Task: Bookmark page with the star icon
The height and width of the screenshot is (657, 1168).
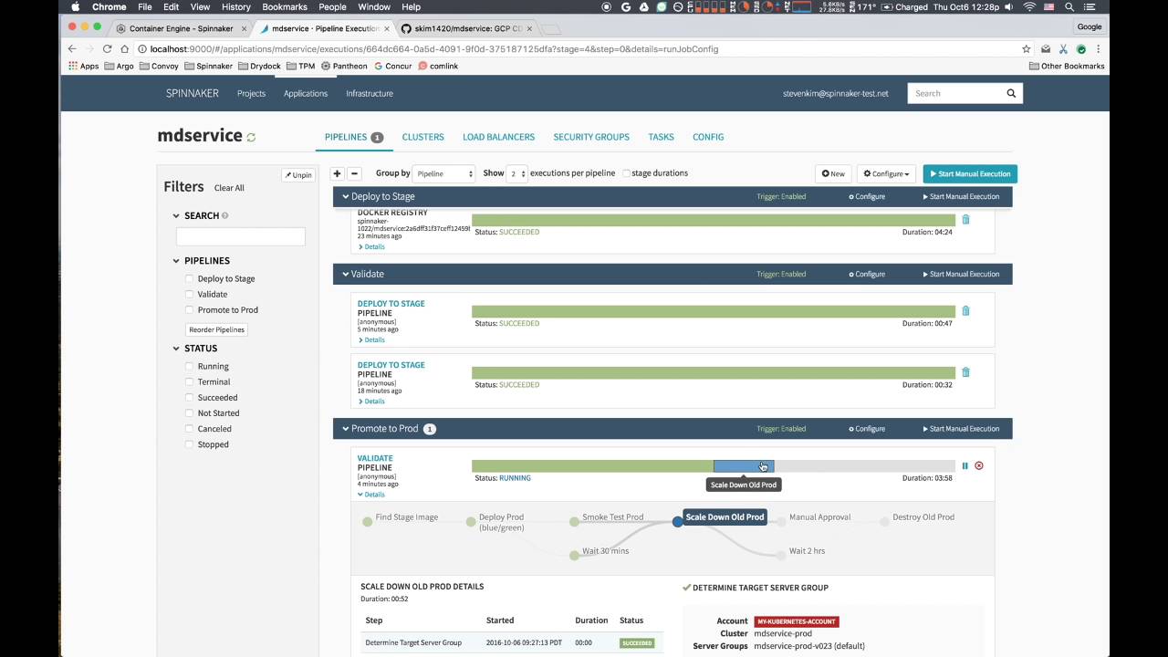Action: 1027,48
